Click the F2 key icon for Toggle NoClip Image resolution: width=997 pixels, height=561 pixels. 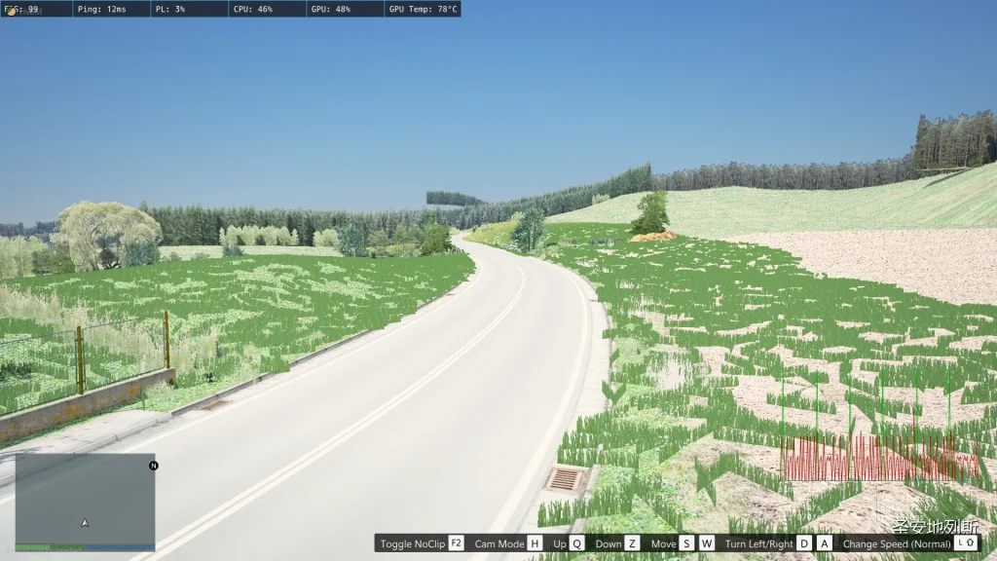tap(456, 543)
